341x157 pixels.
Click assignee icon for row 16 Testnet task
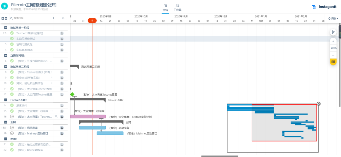tap(62, 117)
